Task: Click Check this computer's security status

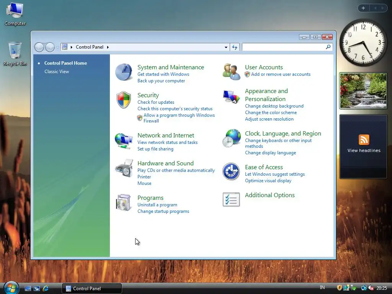Action: click(175, 109)
